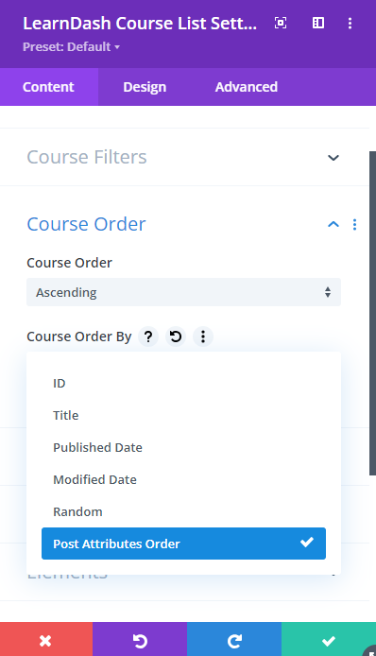
Task: Open the Ascending order dropdown
Action: (x=183, y=292)
